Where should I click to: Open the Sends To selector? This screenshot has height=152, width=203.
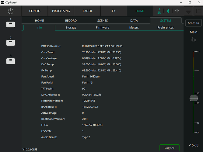click(x=194, y=23)
